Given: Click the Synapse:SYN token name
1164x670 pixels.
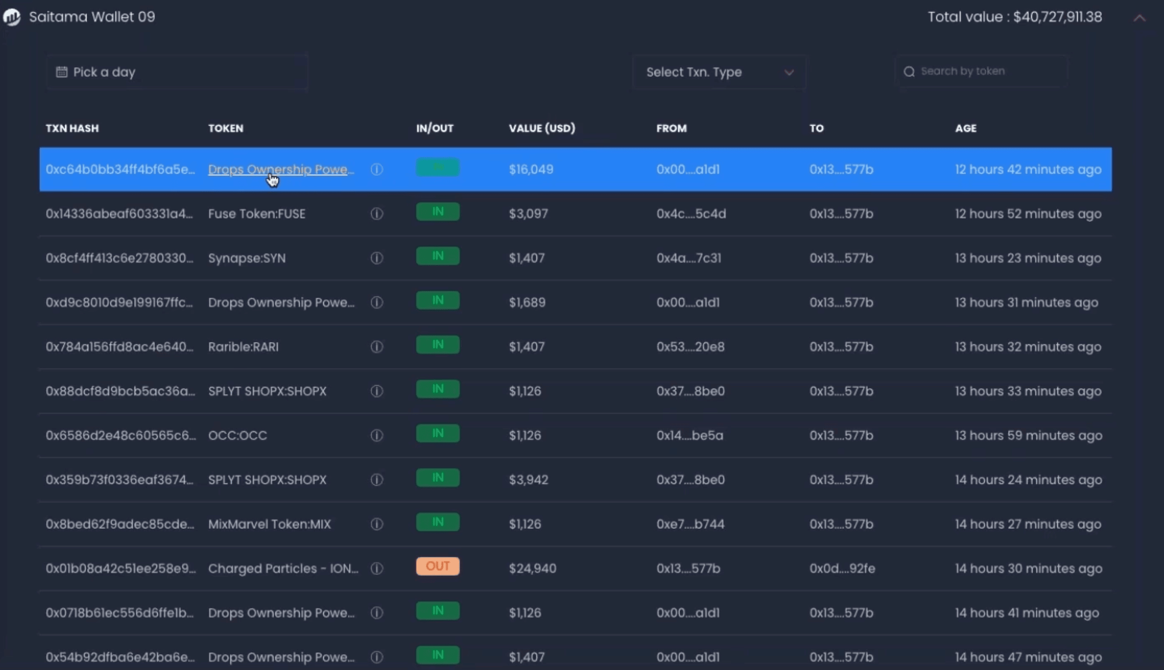Looking at the screenshot, I should point(247,258).
